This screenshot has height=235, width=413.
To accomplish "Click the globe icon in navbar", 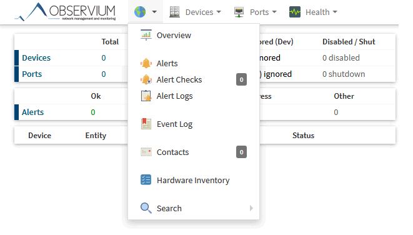I will tap(140, 12).
